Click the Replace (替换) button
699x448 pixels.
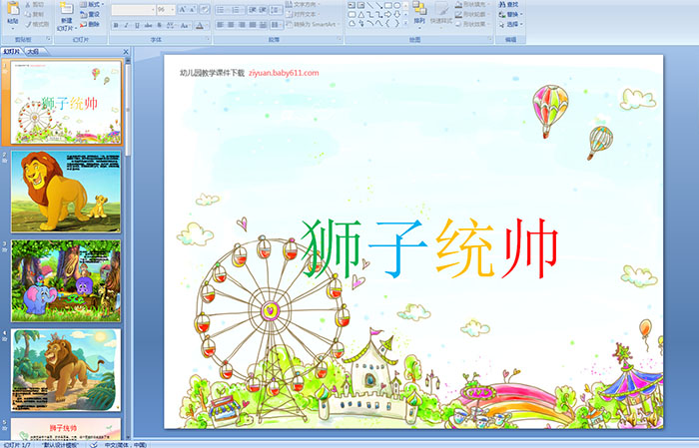(513, 14)
